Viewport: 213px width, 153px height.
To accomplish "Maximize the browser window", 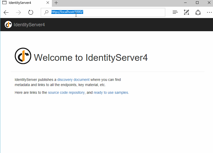I will [x=197, y=3].
